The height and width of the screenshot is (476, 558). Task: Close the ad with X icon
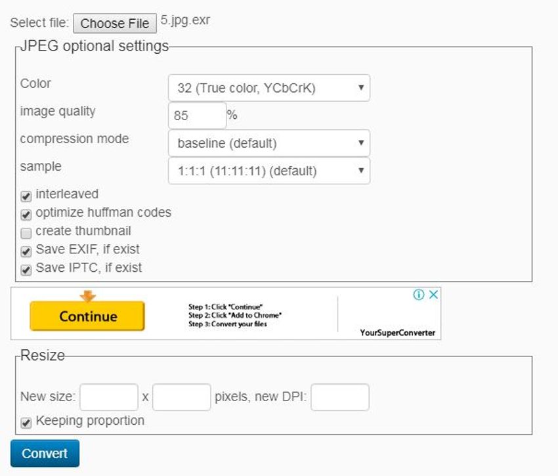433,295
